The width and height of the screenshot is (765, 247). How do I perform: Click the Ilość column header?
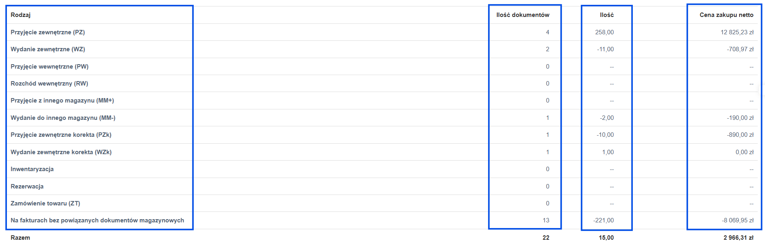(607, 15)
